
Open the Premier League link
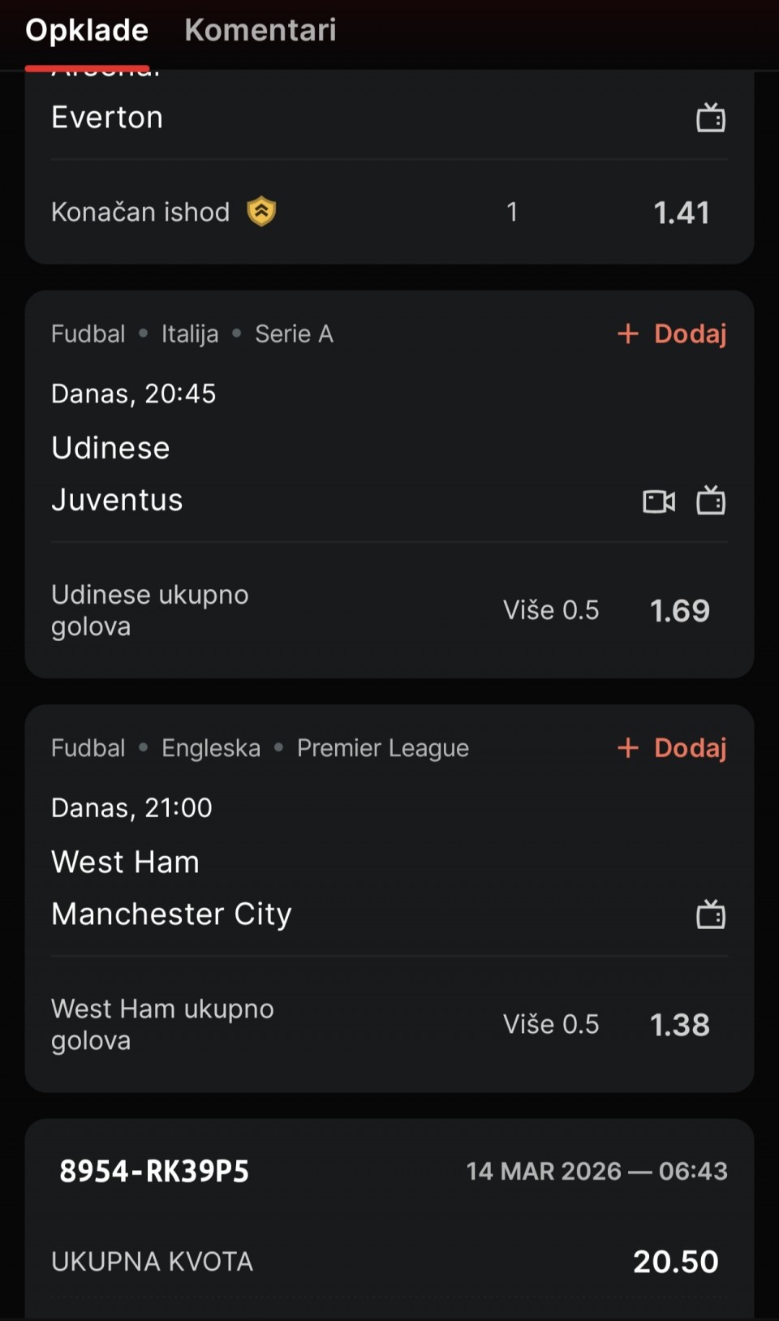[382, 747]
